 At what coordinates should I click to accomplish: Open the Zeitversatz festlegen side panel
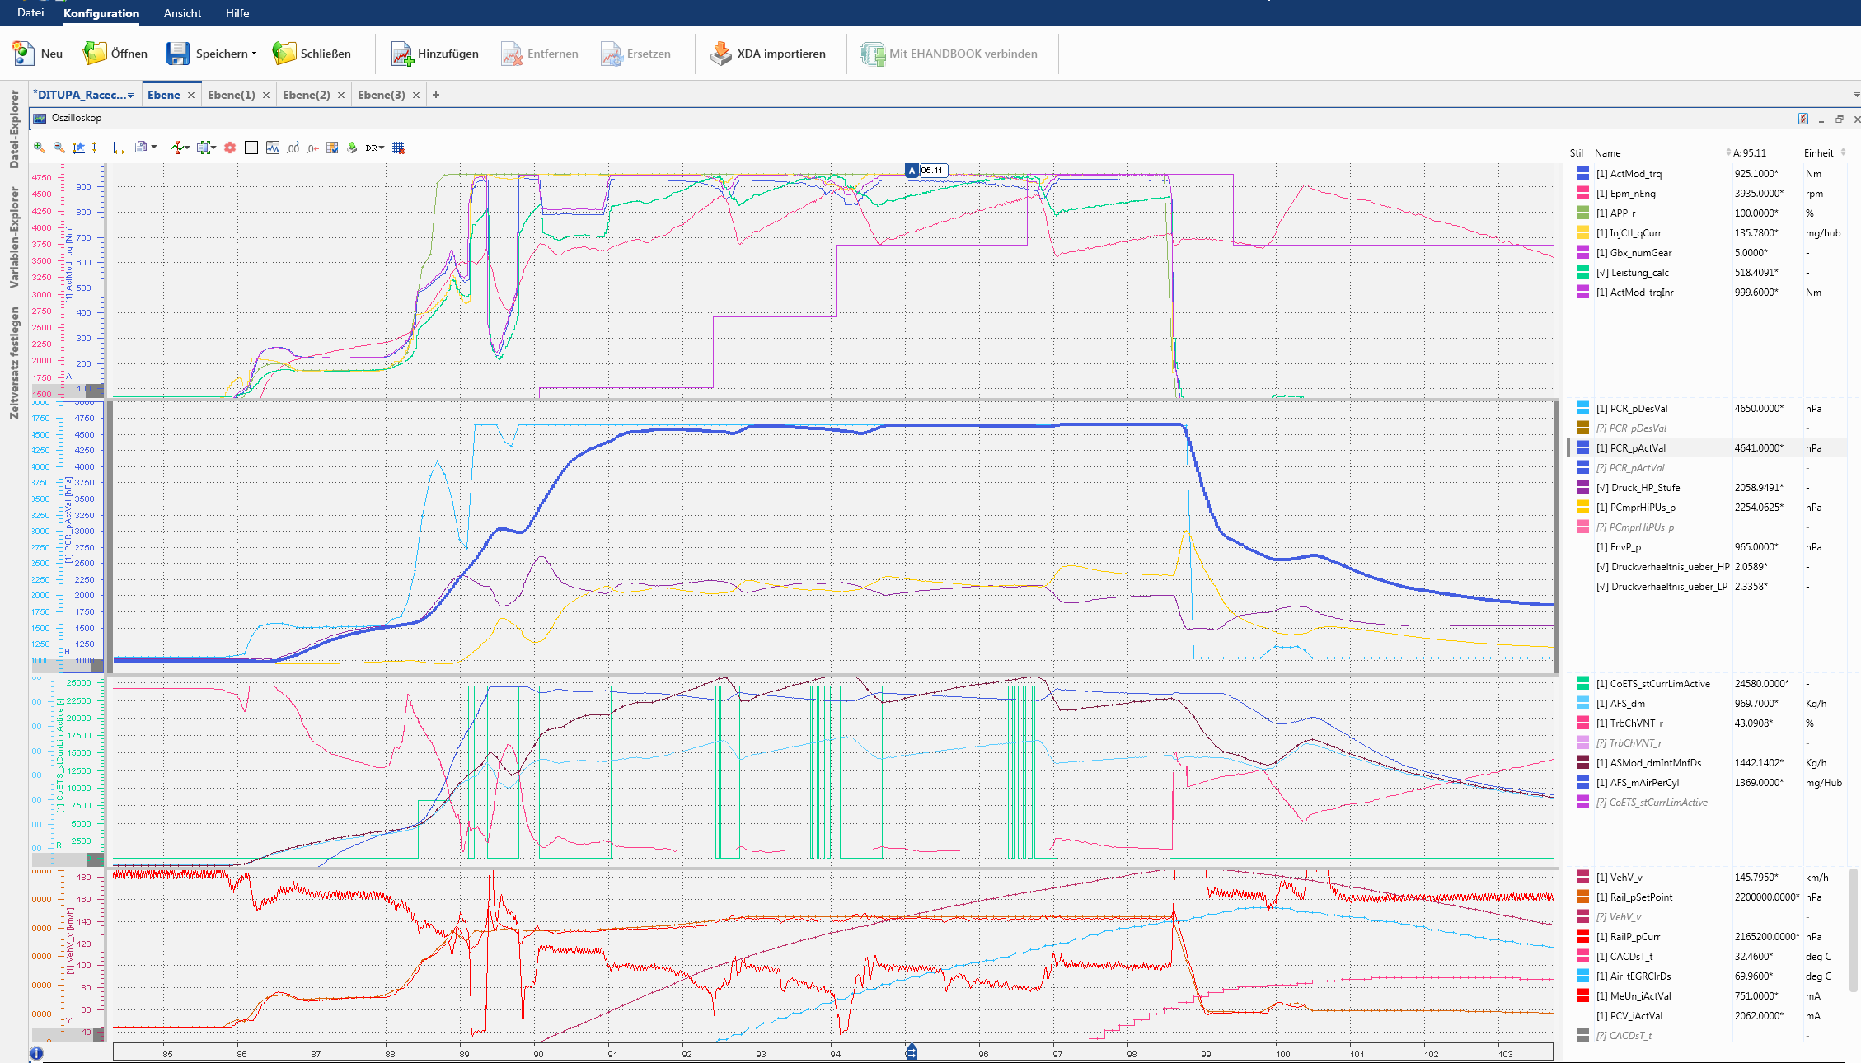(x=14, y=363)
